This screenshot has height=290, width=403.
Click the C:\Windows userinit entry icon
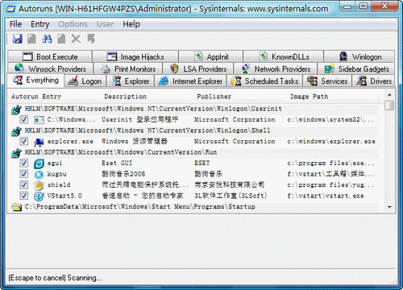tap(39, 120)
